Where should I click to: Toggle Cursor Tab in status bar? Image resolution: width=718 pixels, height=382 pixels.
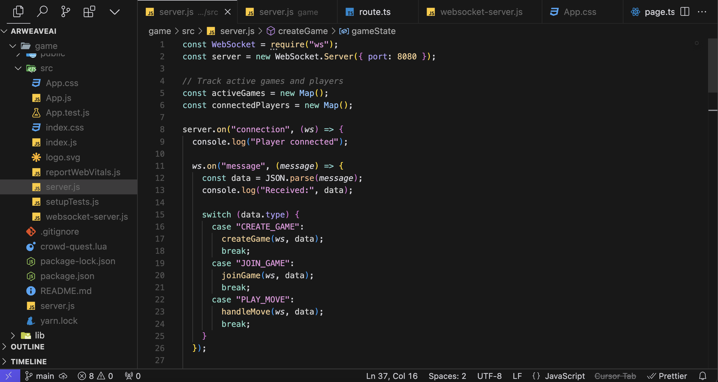tap(615, 376)
